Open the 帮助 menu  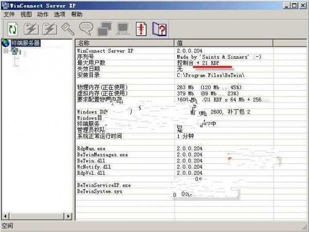pyautogui.click(x=77, y=14)
